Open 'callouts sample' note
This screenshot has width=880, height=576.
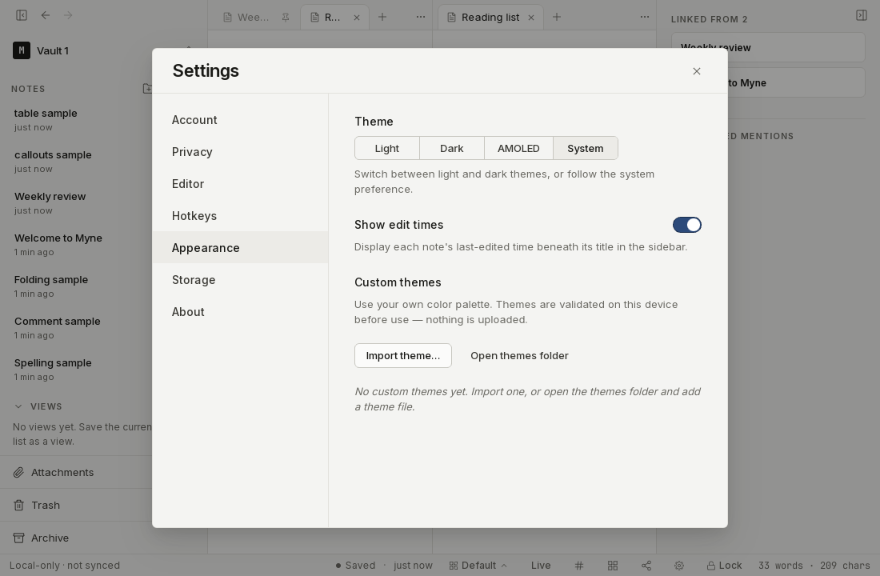[x=76, y=161]
